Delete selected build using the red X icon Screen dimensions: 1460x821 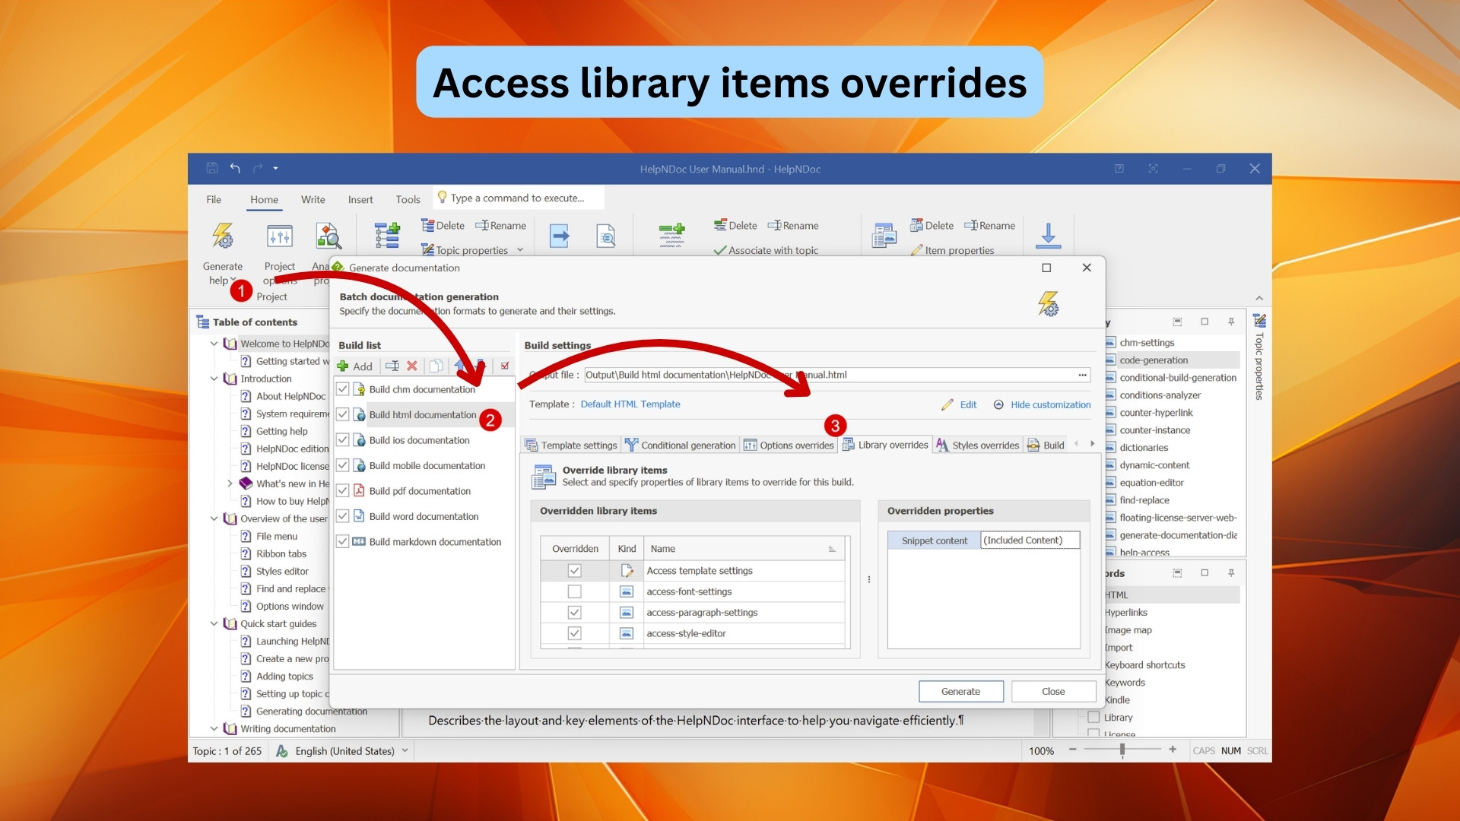coord(411,366)
